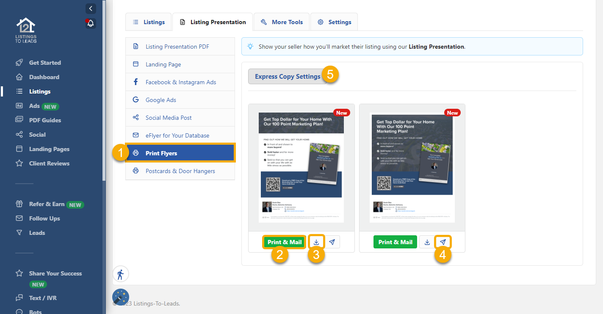This screenshot has height=314, width=603.
Task: Switch to the Listings tab
Action: [x=149, y=22]
